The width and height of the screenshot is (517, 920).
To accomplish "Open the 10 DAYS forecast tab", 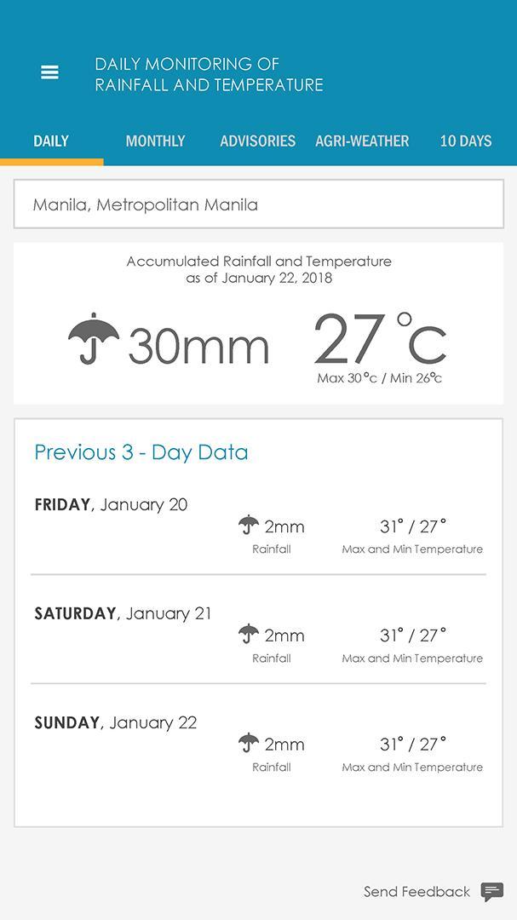I will click(x=465, y=141).
